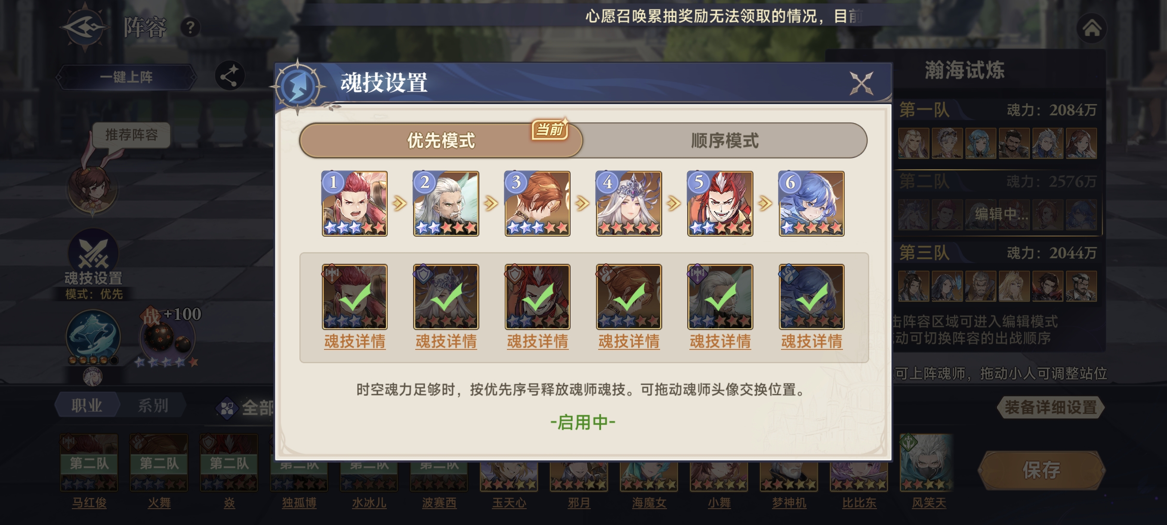Click the back arrow emblem beside 阵容
The height and width of the screenshot is (525, 1167).
pos(85,27)
